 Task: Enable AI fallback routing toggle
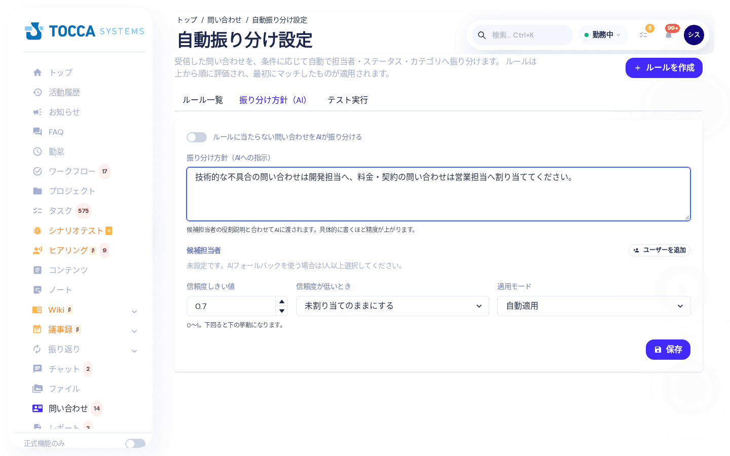197,137
